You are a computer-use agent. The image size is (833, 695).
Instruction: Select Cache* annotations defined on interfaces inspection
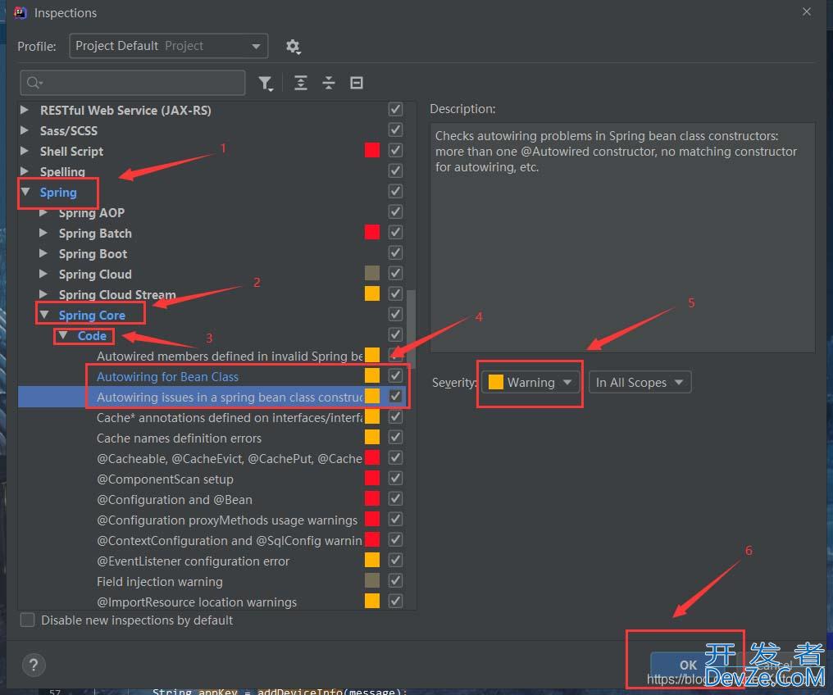point(230,418)
